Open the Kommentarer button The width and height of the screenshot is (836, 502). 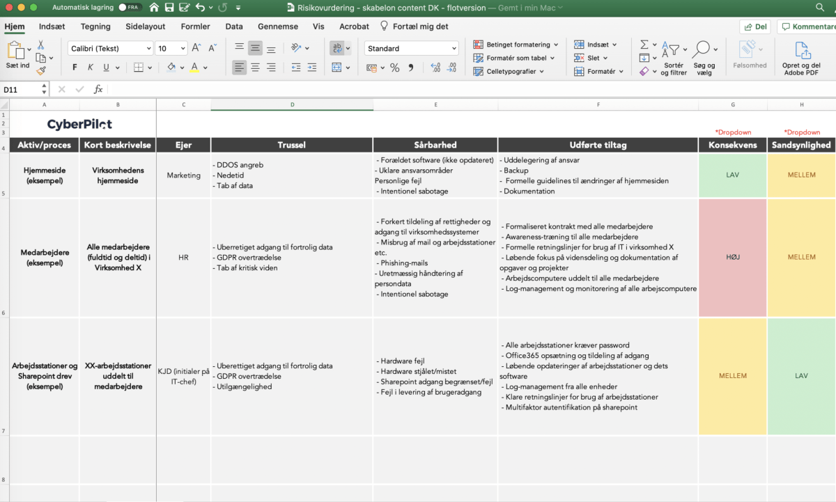(x=807, y=26)
